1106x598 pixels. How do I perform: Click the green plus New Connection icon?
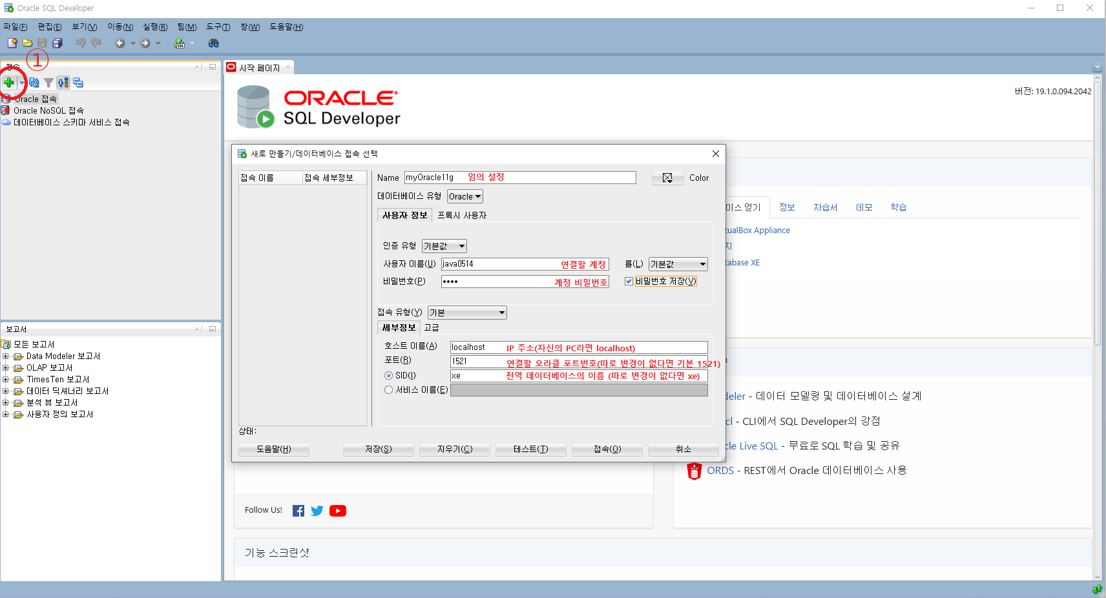[9, 83]
